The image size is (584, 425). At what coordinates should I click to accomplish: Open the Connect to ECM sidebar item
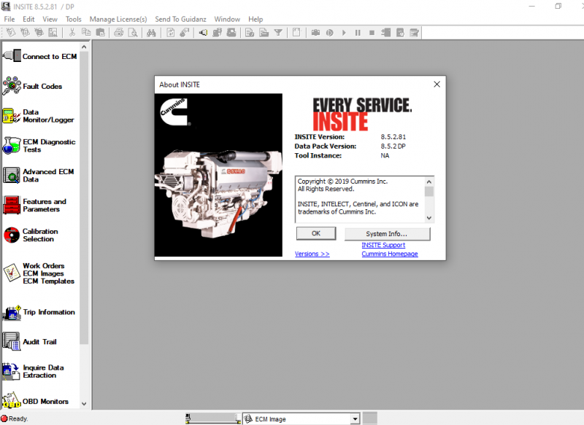click(40, 56)
